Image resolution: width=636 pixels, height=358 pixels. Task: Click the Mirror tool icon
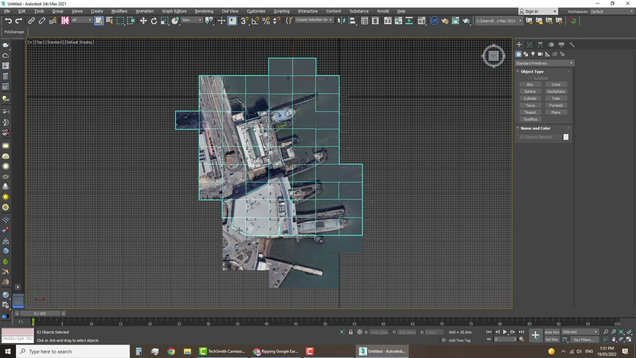pos(341,20)
